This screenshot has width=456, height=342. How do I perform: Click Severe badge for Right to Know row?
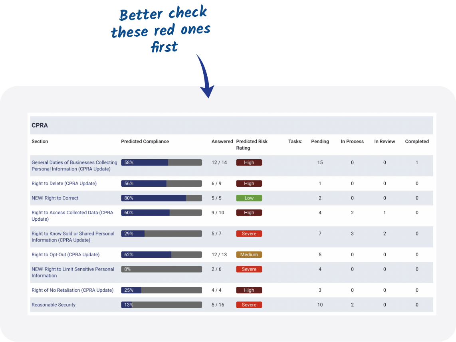coord(249,234)
